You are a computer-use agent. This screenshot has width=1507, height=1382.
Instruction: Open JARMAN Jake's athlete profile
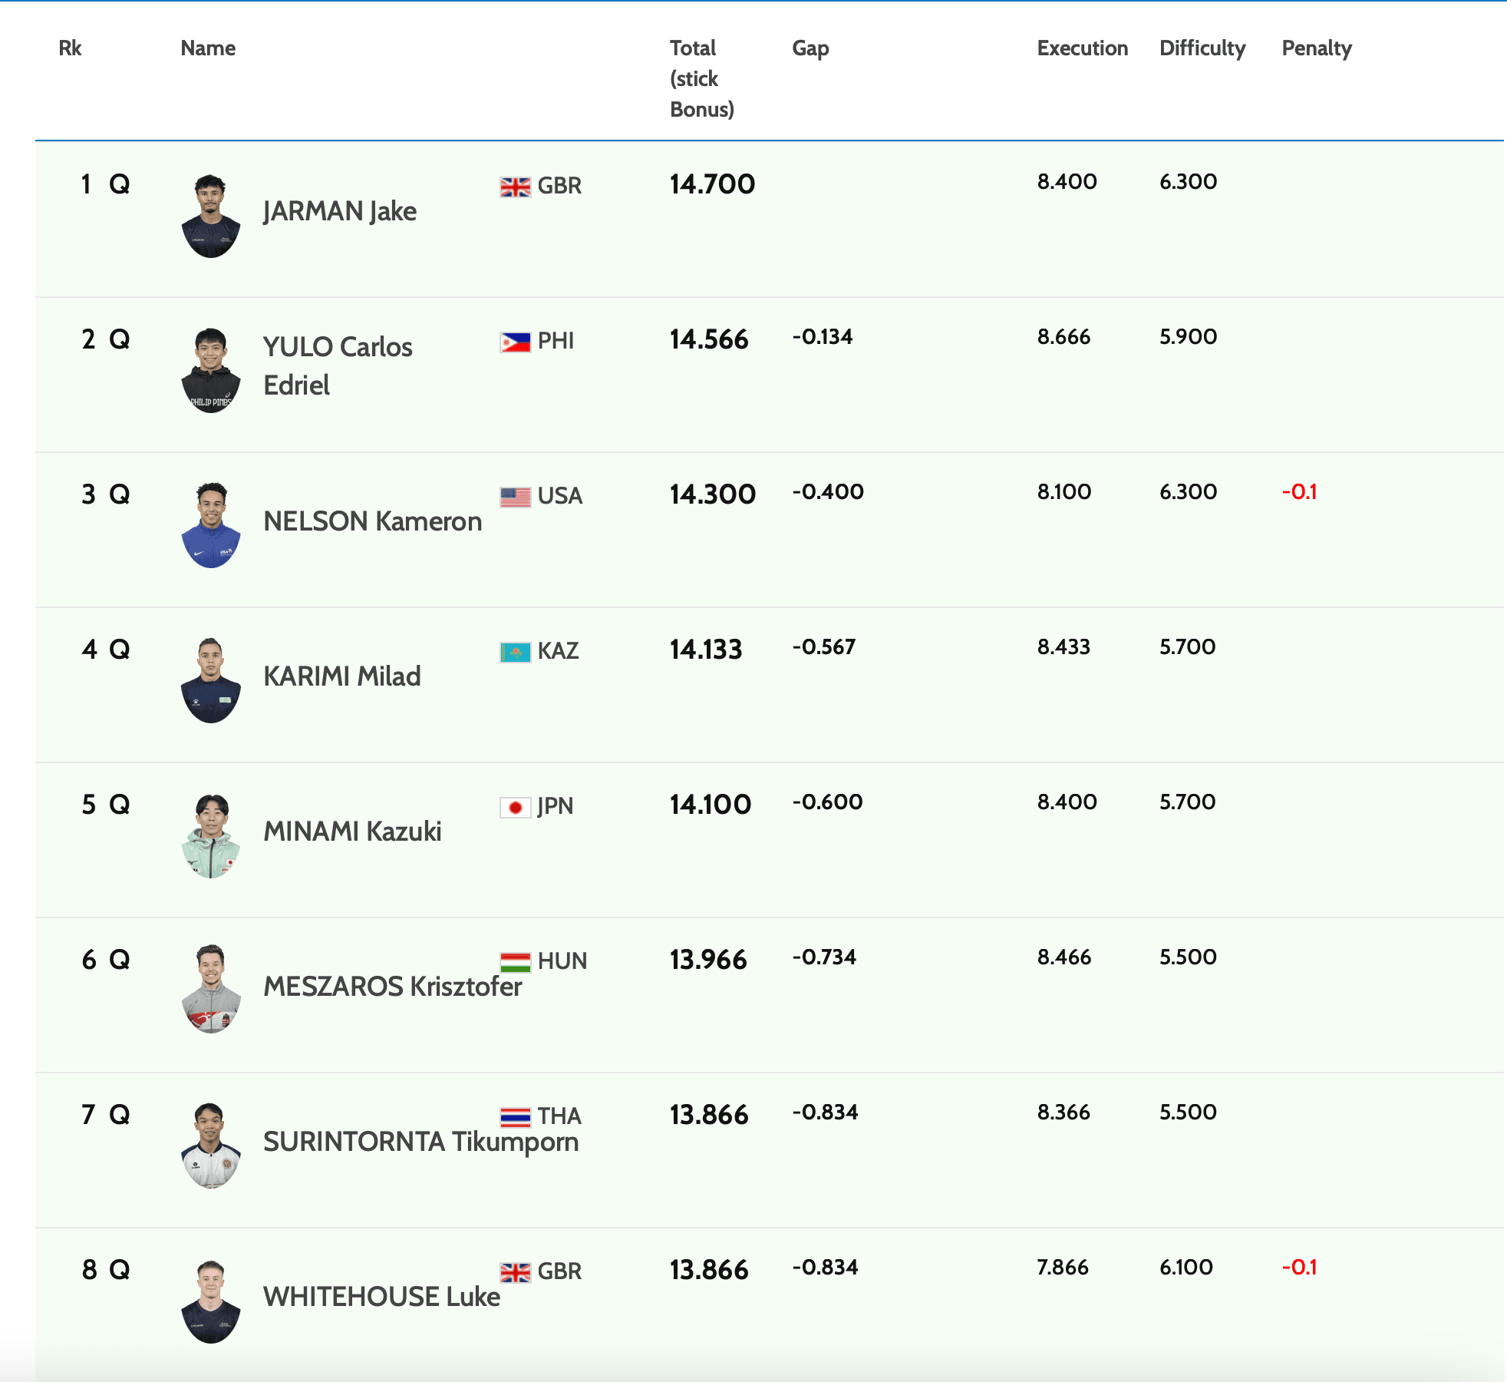[x=339, y=211]
